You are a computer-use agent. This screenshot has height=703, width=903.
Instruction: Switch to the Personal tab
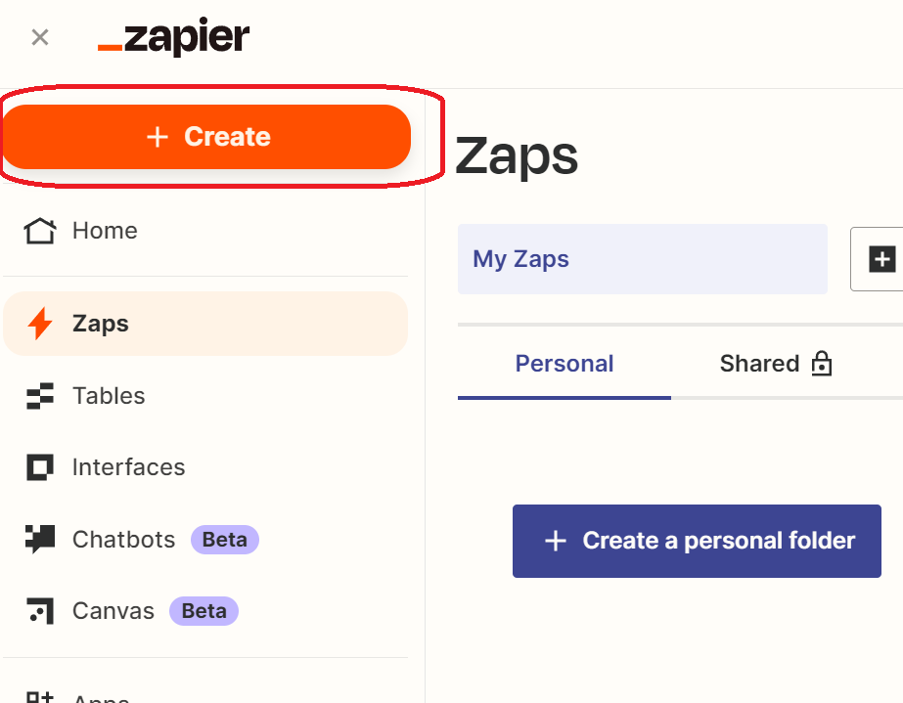[x=564, y=365]
